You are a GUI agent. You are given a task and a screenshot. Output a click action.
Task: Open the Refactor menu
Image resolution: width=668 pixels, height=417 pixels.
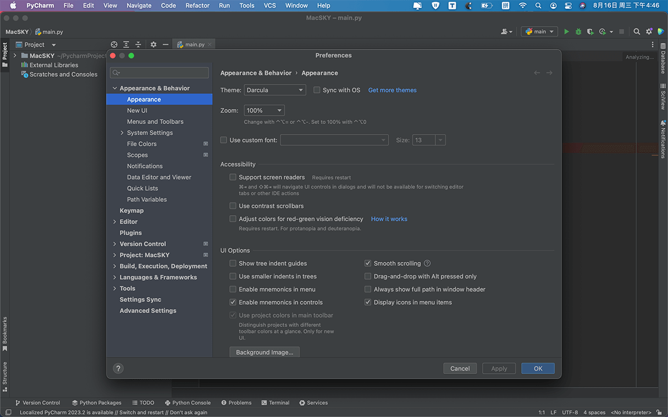click(x=198, y=6)
